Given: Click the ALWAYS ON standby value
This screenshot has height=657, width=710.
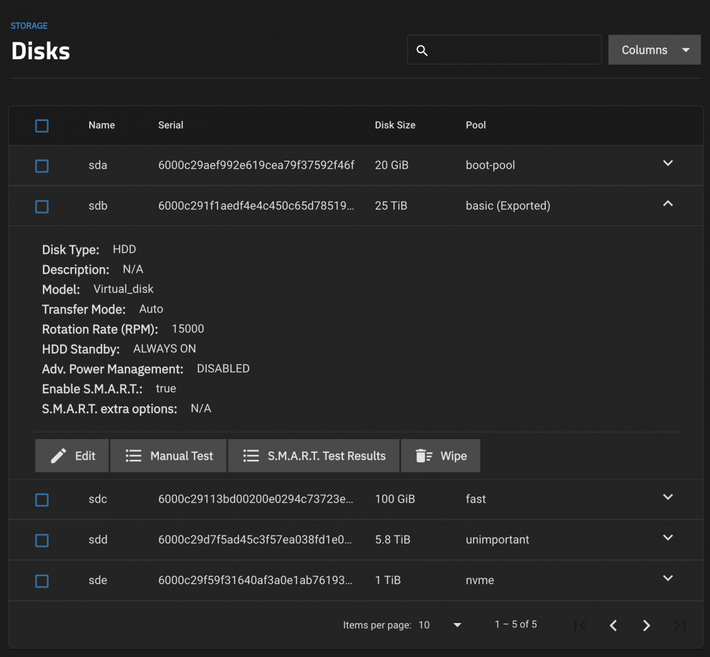Looking at the screenshot, I should click(165, 349).
